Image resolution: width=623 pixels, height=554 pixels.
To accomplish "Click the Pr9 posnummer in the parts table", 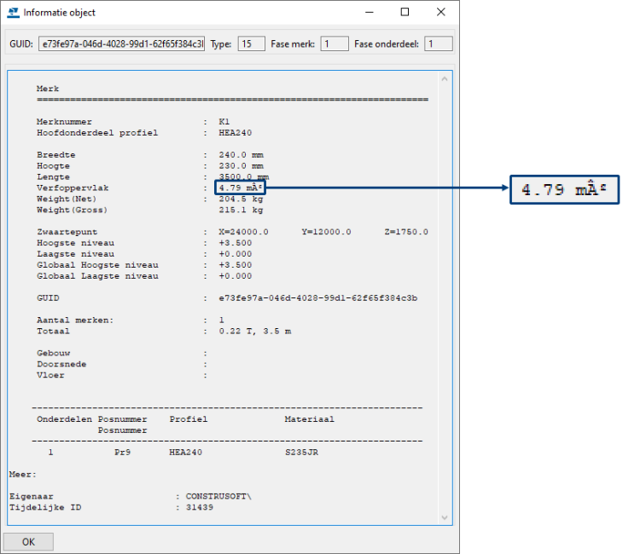I will (123, 453).
